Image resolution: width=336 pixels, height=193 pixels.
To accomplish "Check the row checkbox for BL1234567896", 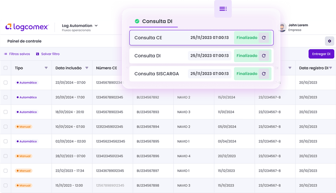I will [5, 156].
